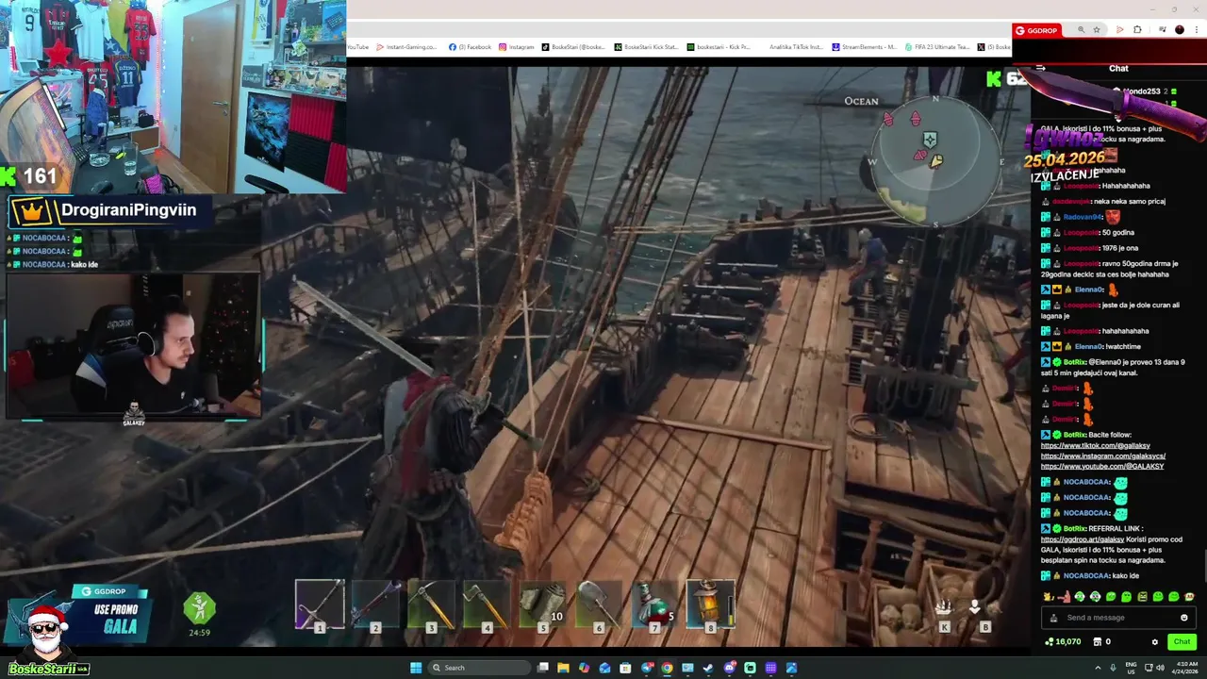Click the Send a message field
The image size is (1207, 679).
[1118, 618]
